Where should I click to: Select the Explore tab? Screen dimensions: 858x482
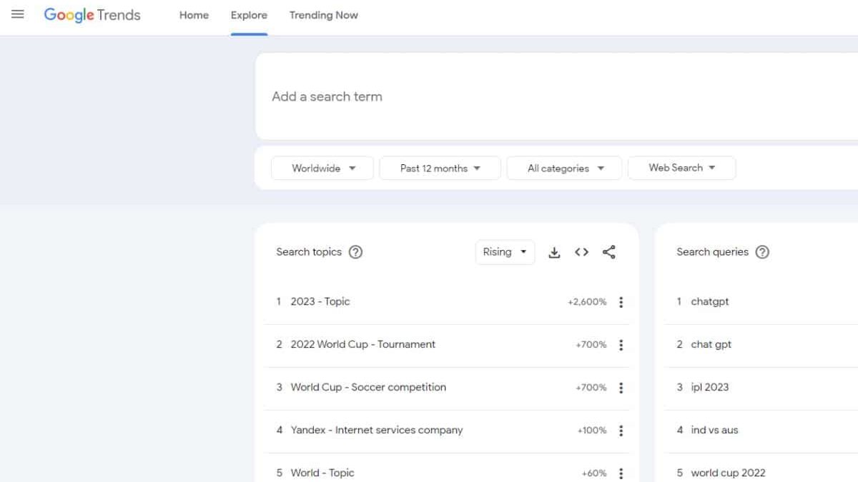249,15
